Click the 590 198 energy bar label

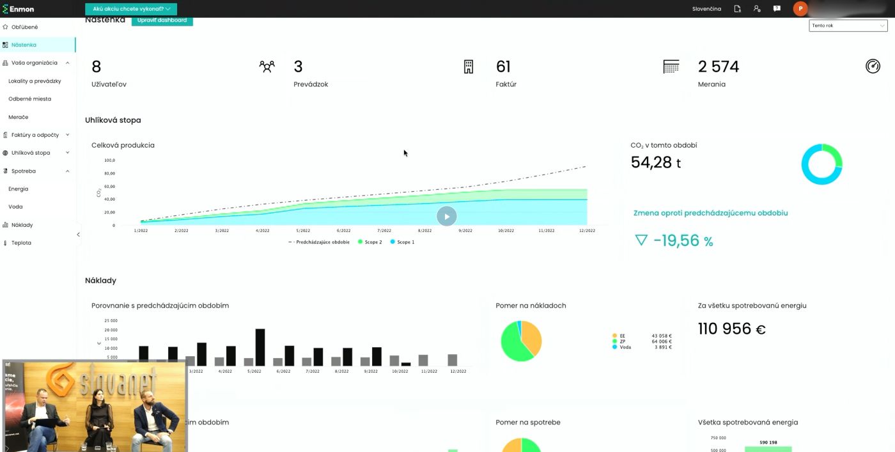[768, 442]
